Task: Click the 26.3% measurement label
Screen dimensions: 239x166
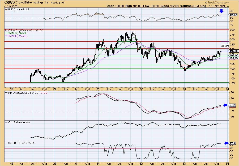Action: (225, 46)
